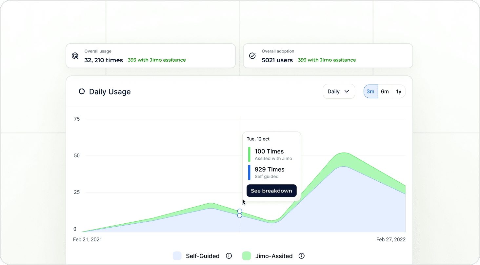This screenshot has width=480, height=265.
Task: Click the refresh icon beside Daily Usage title
Action: 81,92
